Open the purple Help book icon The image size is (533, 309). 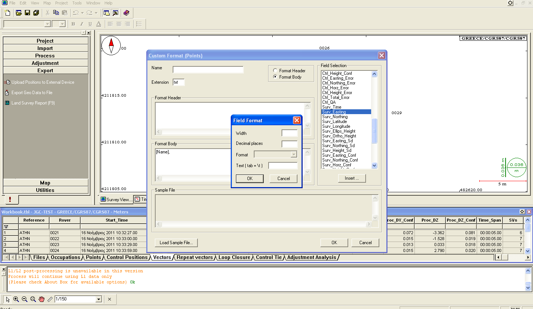126,13
